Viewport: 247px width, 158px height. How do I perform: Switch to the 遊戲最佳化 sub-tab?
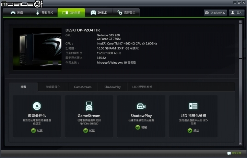[x=53, y=87]
